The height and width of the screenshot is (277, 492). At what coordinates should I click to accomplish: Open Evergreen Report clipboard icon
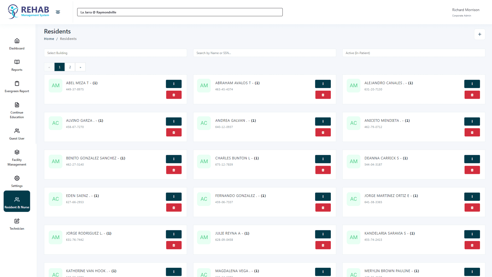coord(17,84)
